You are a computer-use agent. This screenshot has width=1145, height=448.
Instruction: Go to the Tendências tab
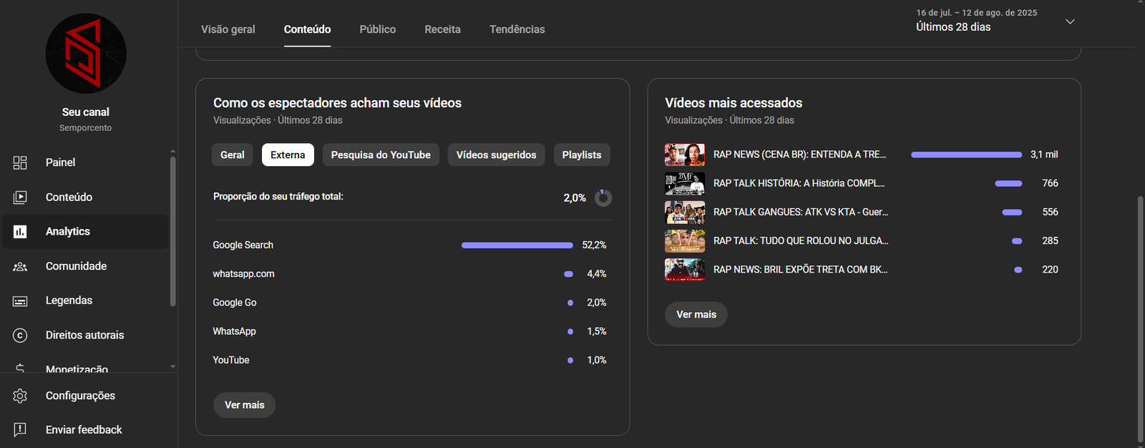pyautogui.click(x=517, y=29)
